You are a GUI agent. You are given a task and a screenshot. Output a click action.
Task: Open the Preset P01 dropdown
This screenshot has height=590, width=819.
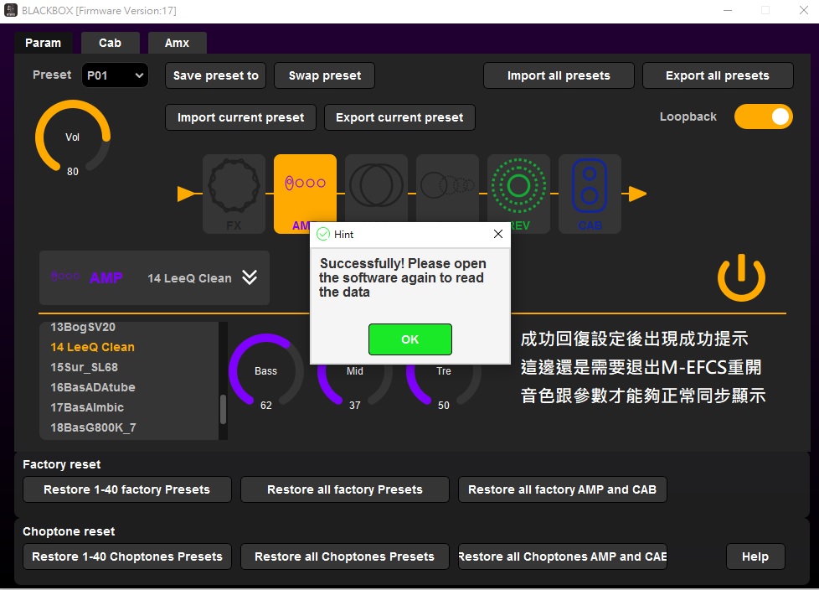pos(115,75)
